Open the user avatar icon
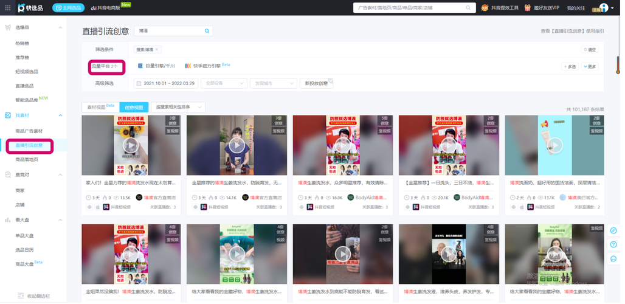This screenshot has height=304, width=625. [604, 7]
